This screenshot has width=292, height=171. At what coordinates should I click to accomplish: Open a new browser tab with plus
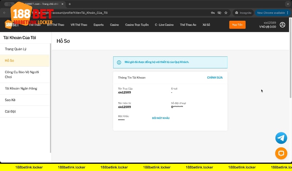[x=70, y=4]
